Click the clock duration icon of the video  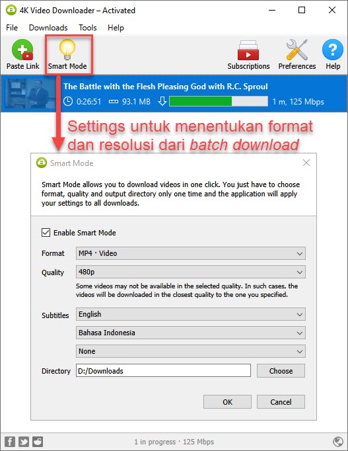point(68,101)
